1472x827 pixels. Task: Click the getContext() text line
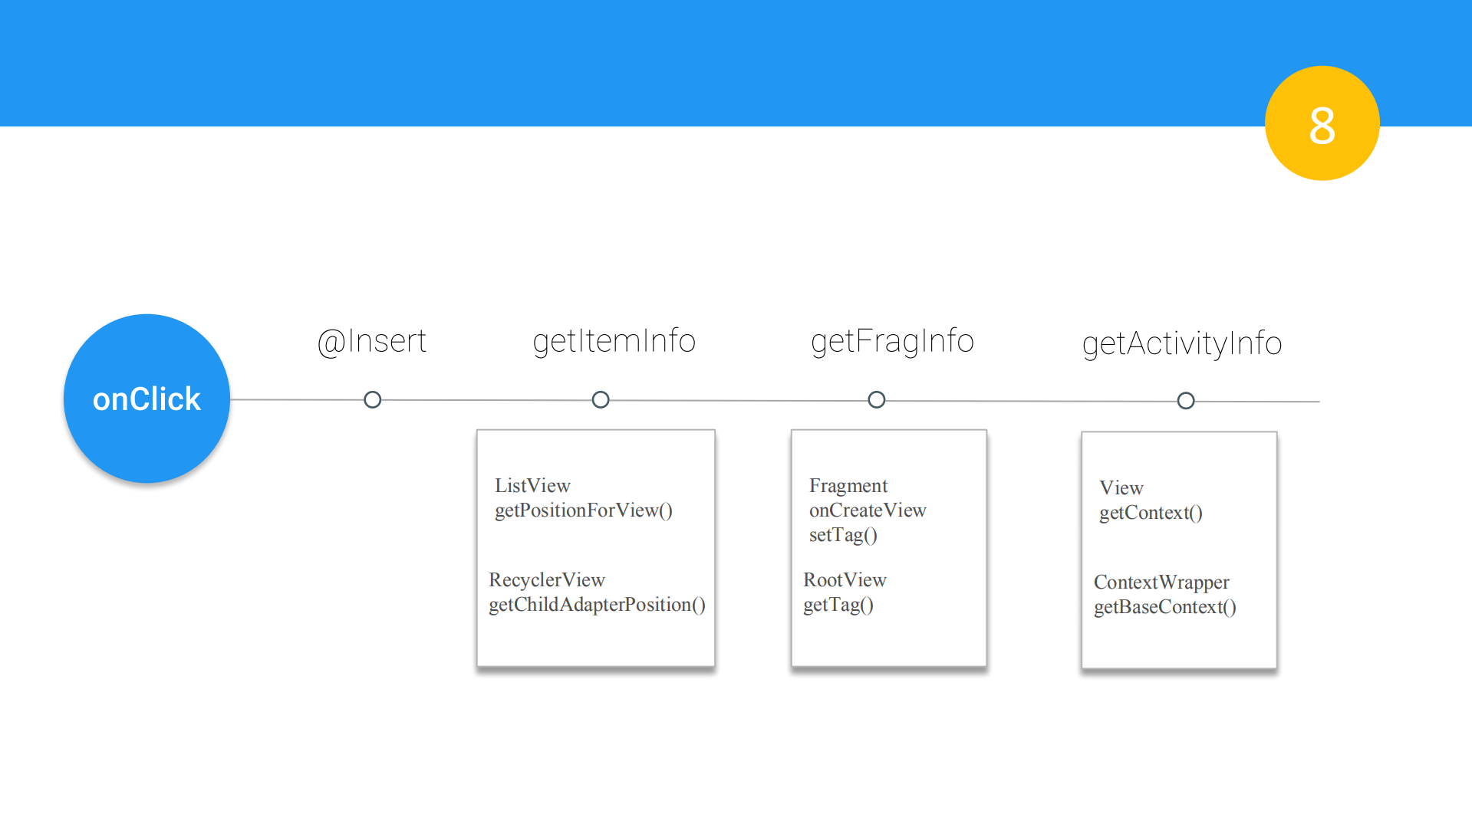(1151, 513)
